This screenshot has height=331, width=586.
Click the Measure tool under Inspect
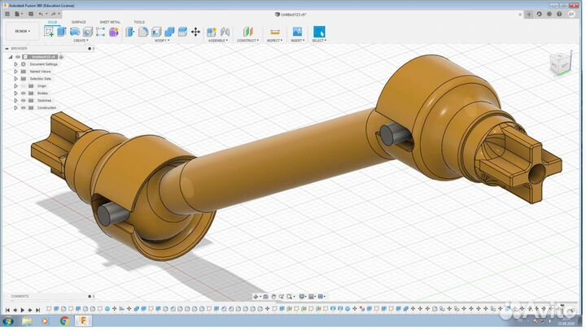pos(274,32)
